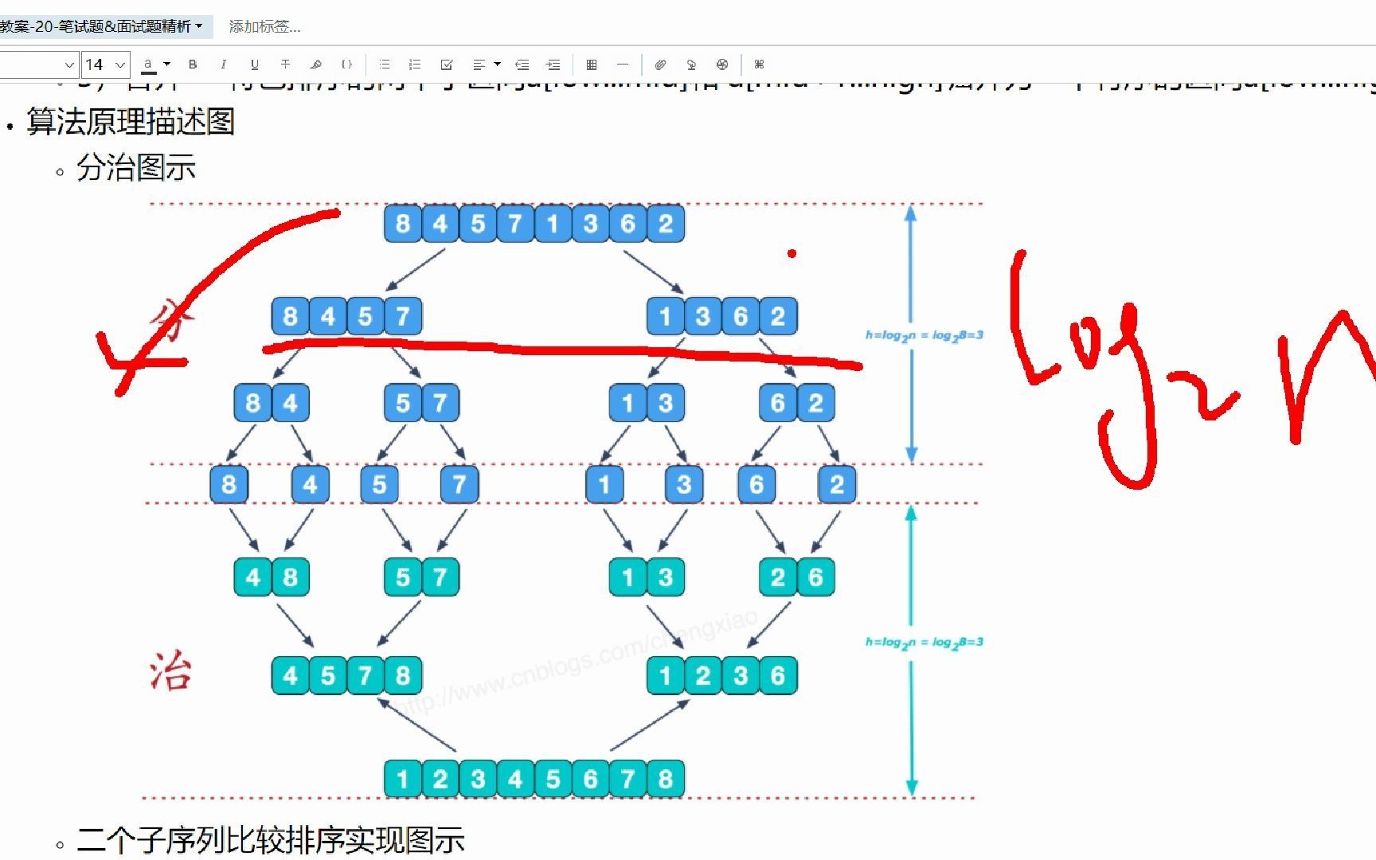Screen dimensions: 1376x860
Task: Click the highlighter pen icon
Action: (x=316, y=64)
